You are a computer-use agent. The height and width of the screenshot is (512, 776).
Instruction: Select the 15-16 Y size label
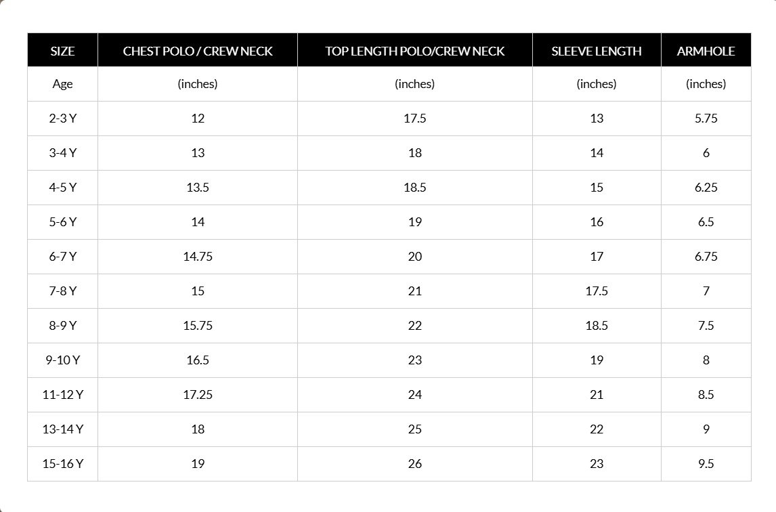pyautogui.click(x=62, y=464)
